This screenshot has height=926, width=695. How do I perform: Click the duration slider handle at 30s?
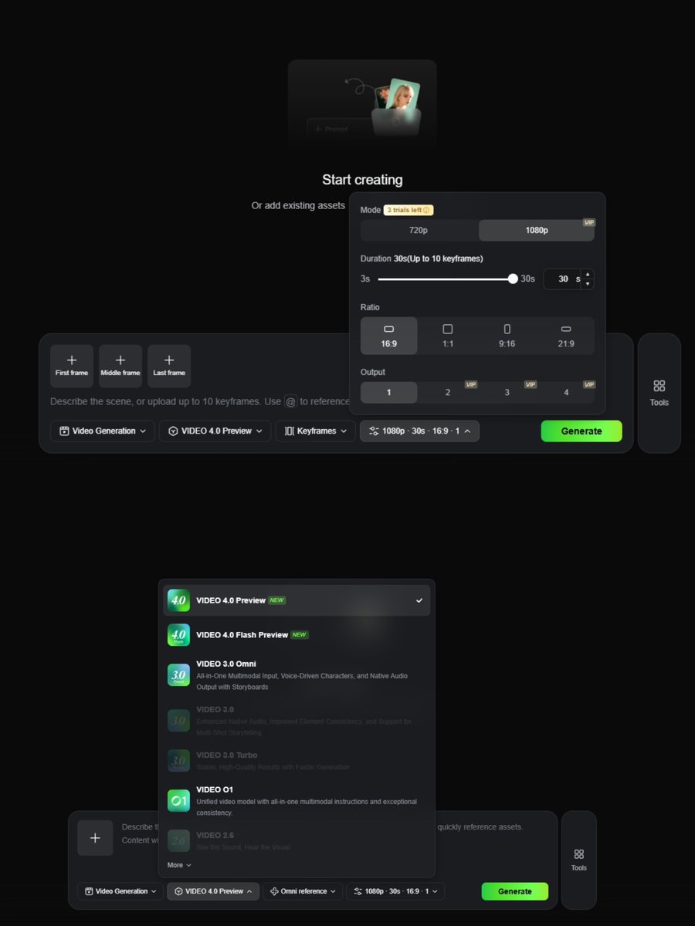pyautogui.click(x=513, y=279)
